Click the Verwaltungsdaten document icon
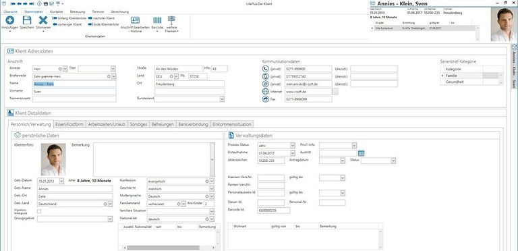The image size is (518, 251). (x=231, y=136)
